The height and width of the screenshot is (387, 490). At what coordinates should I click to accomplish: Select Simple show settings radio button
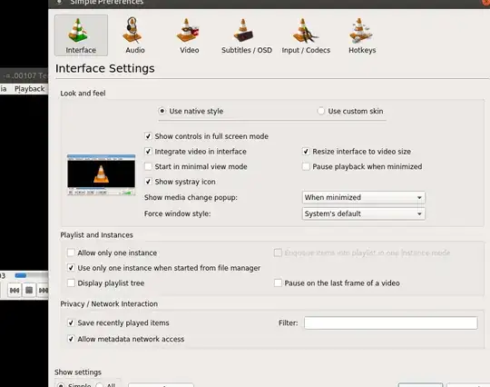point(61,385)
